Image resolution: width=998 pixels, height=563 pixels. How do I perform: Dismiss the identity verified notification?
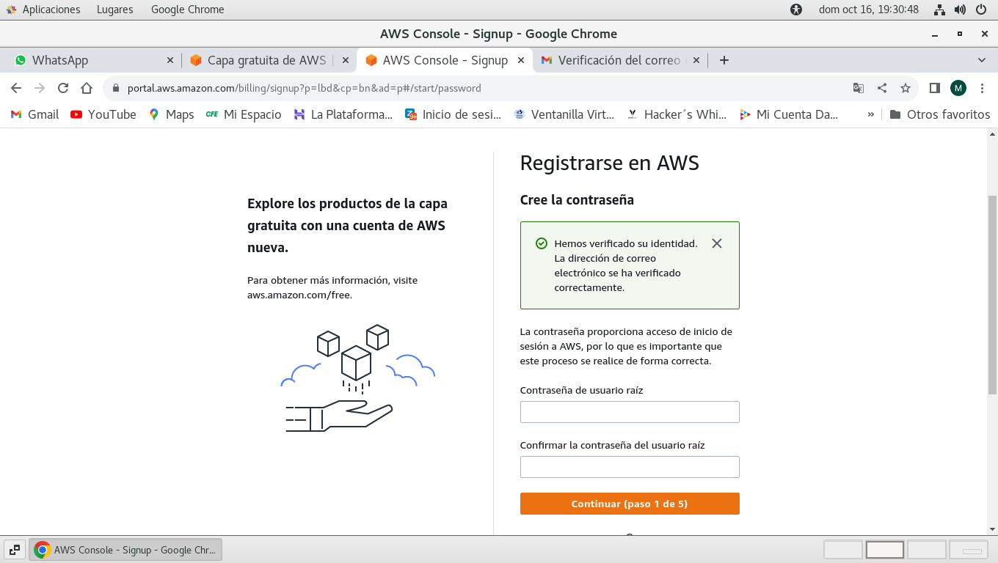[717, 243]
